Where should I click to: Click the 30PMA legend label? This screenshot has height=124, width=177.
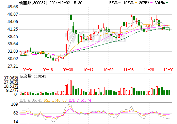(x=160, y=3)
